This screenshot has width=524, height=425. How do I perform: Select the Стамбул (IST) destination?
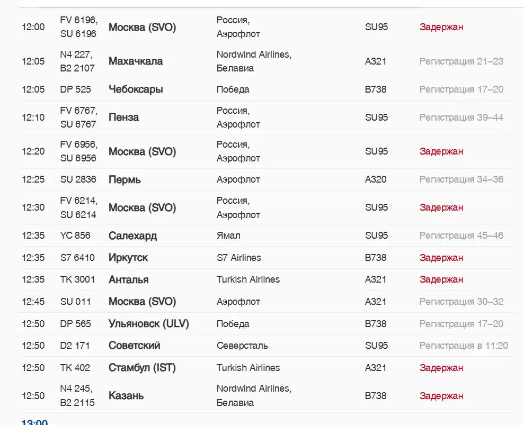point(142,368)
